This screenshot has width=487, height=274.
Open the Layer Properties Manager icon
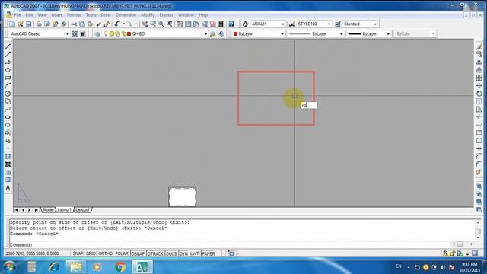click(x=97, y=33)
